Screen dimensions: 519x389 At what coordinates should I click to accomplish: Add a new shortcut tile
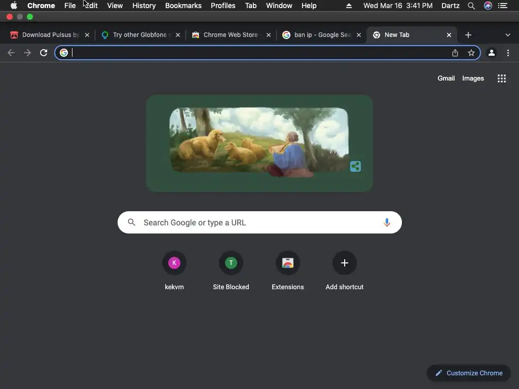345,271
